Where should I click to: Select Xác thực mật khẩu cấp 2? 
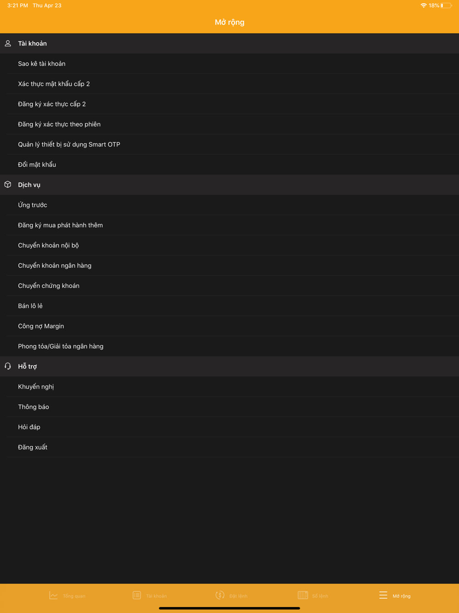(x=54, y=84)
